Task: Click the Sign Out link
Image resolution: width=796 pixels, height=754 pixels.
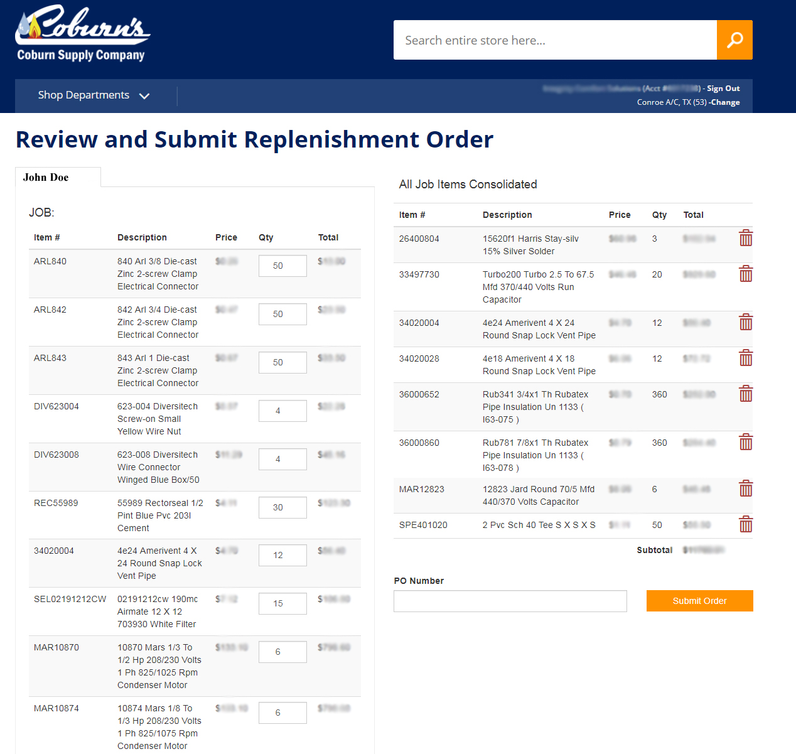Action: 723,89
